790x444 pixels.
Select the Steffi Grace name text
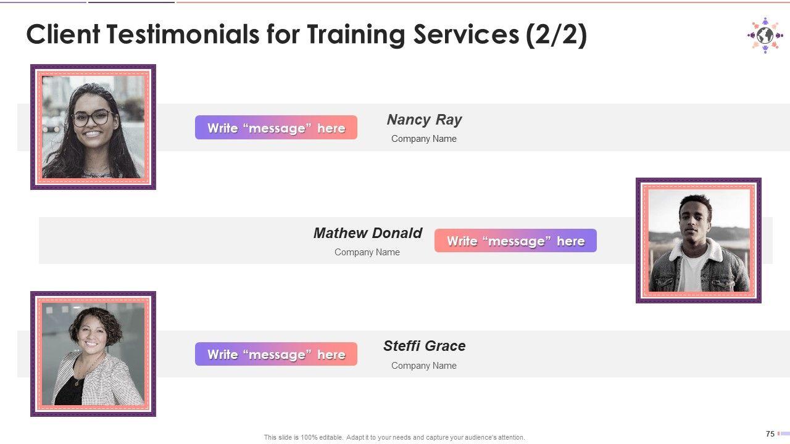[x=424, y=346]
